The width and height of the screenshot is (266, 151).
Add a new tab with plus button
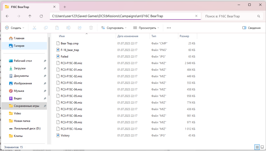[65, 7]
